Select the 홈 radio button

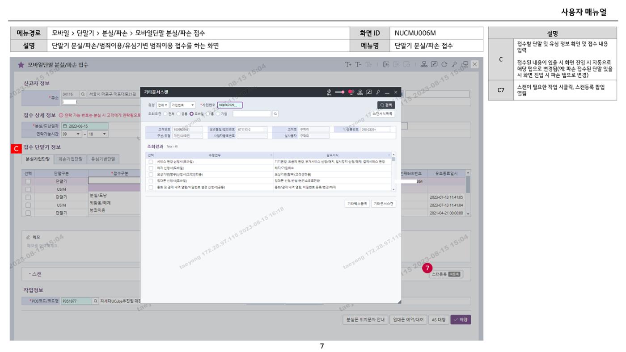click(208, 114)
